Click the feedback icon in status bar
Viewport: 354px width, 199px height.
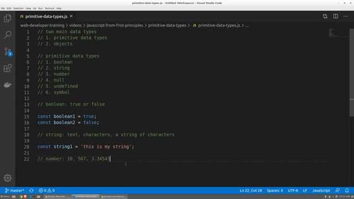pos(337,190)
